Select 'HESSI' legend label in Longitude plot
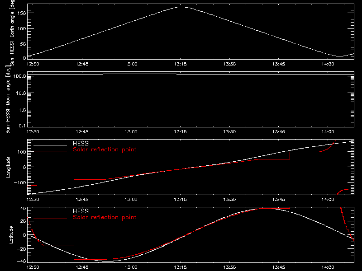 click(81, 143)
